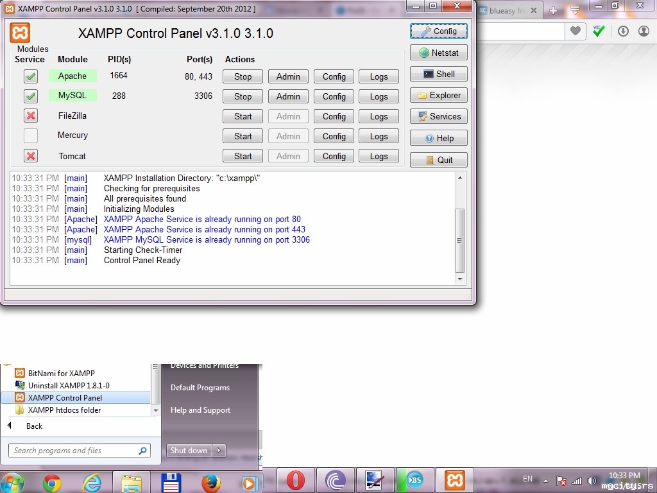Switch to the purple swirl BitTorrent taskbar icon

(x=335, y=481)
